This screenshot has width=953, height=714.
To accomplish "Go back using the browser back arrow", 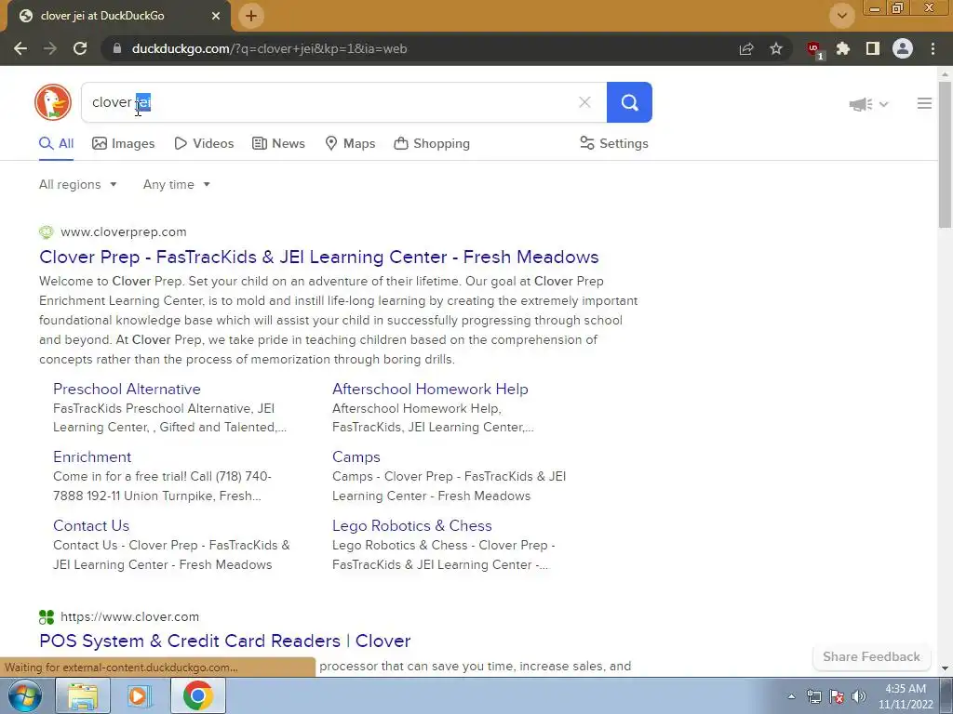I will point(20,48).
